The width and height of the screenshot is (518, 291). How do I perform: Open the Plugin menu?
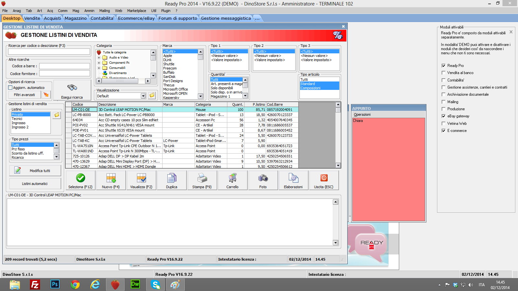point(166,11)
